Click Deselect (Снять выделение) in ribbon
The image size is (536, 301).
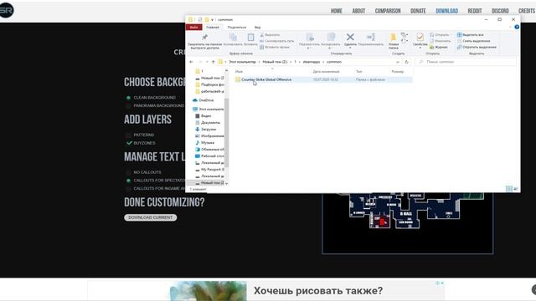(x=473, y=41)
